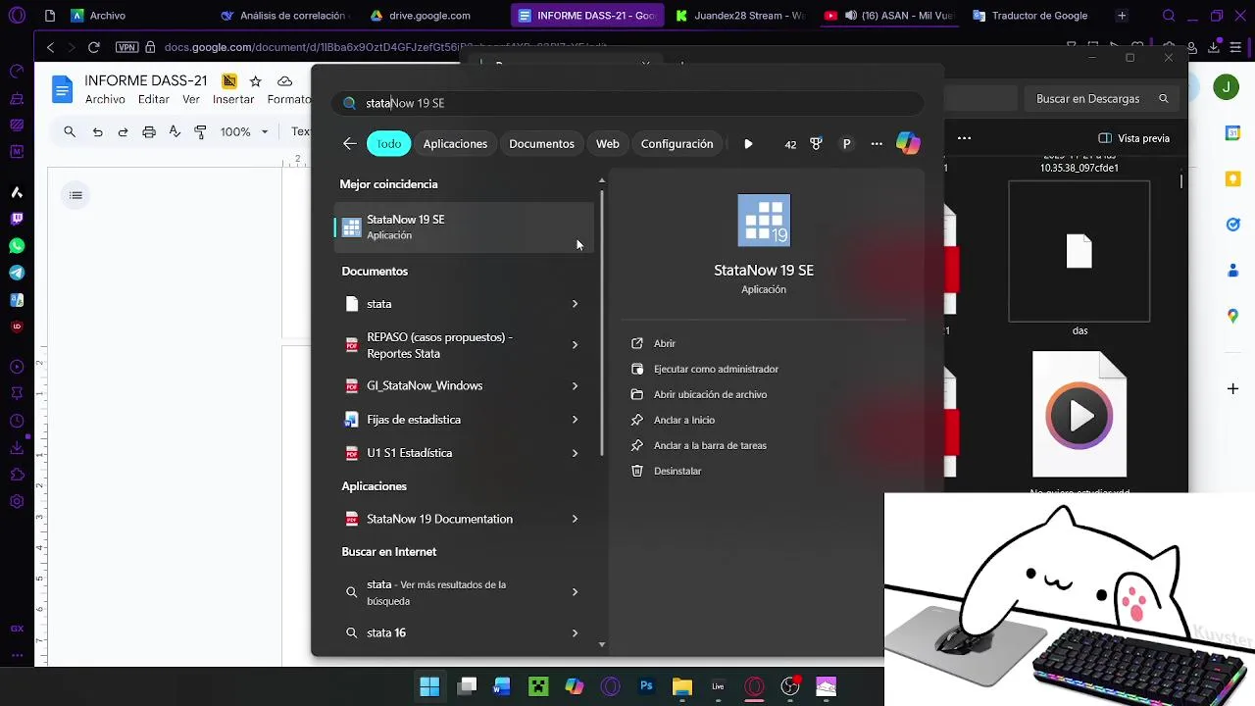Star the INFORME DASS-21 document

[x=256, y=81]
